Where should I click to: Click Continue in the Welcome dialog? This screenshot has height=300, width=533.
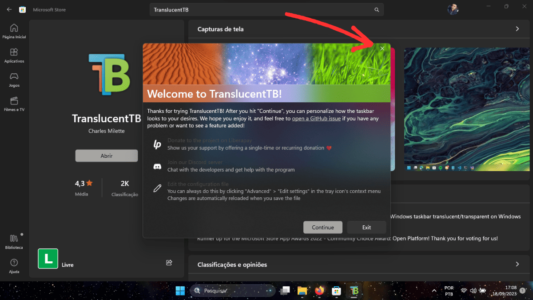pos(323,227)
